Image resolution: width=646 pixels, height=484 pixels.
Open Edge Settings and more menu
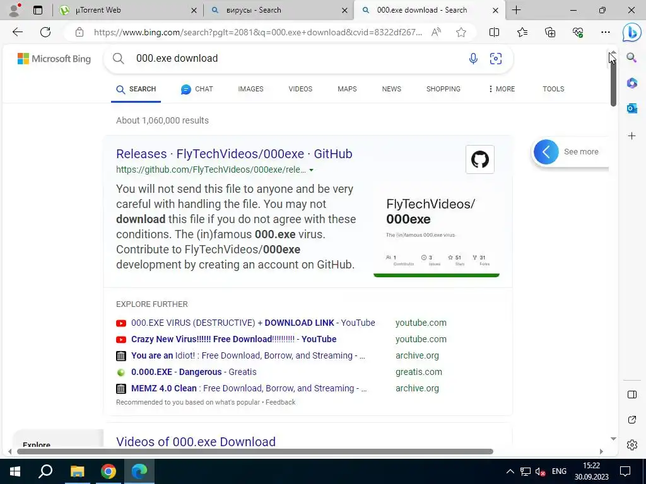point(605,32)
